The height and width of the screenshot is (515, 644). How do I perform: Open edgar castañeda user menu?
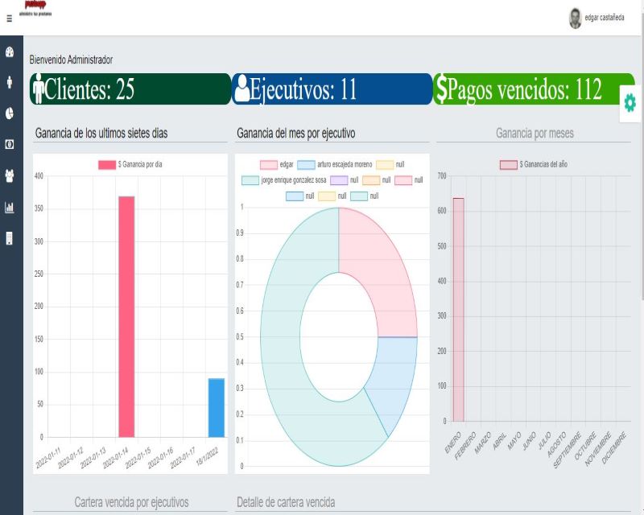(603, 18)
